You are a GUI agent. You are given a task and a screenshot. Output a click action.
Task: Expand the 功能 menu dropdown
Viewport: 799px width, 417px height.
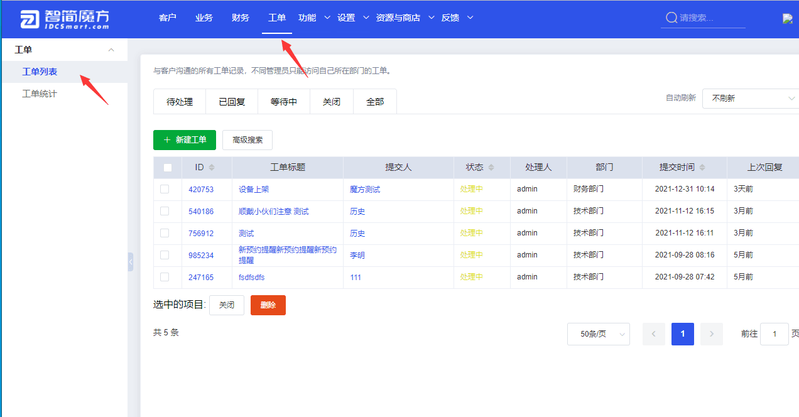(x=327, y=18)
